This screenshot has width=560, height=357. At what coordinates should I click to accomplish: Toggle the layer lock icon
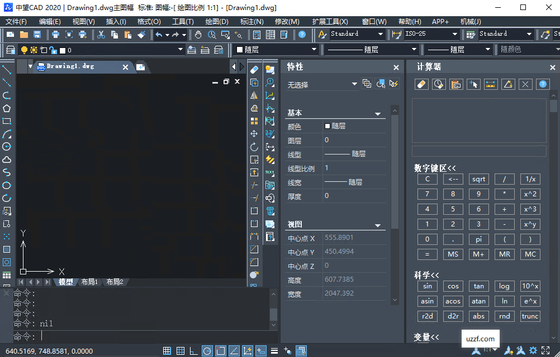pos(53,50)
